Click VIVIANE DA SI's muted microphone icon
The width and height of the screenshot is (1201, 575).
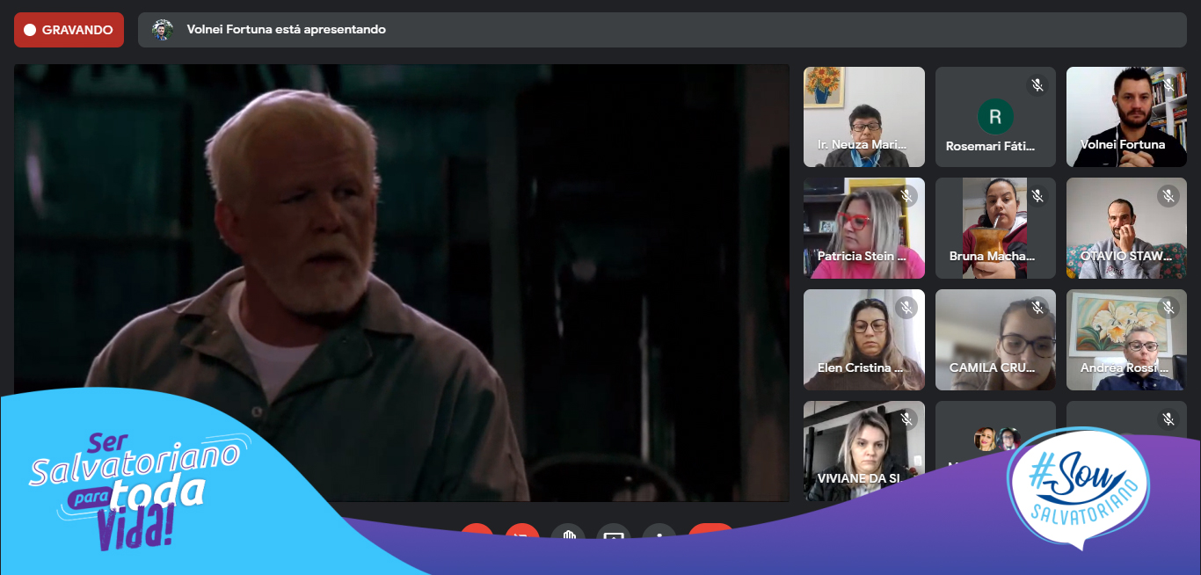[x=906, y=419]
